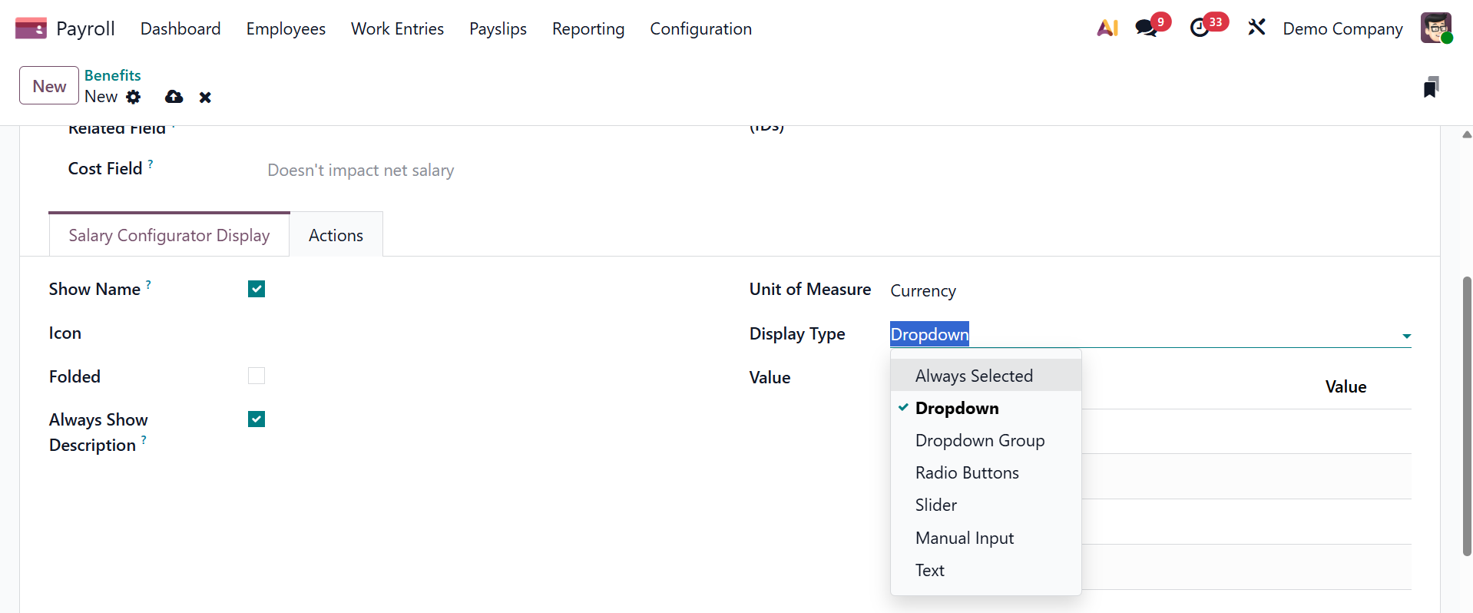Open the Configuration menu

(700, 29)
